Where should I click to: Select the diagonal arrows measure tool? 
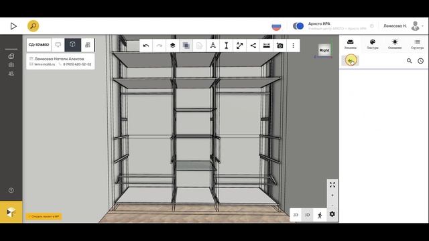pyautogui.click(x=240, y=46)
